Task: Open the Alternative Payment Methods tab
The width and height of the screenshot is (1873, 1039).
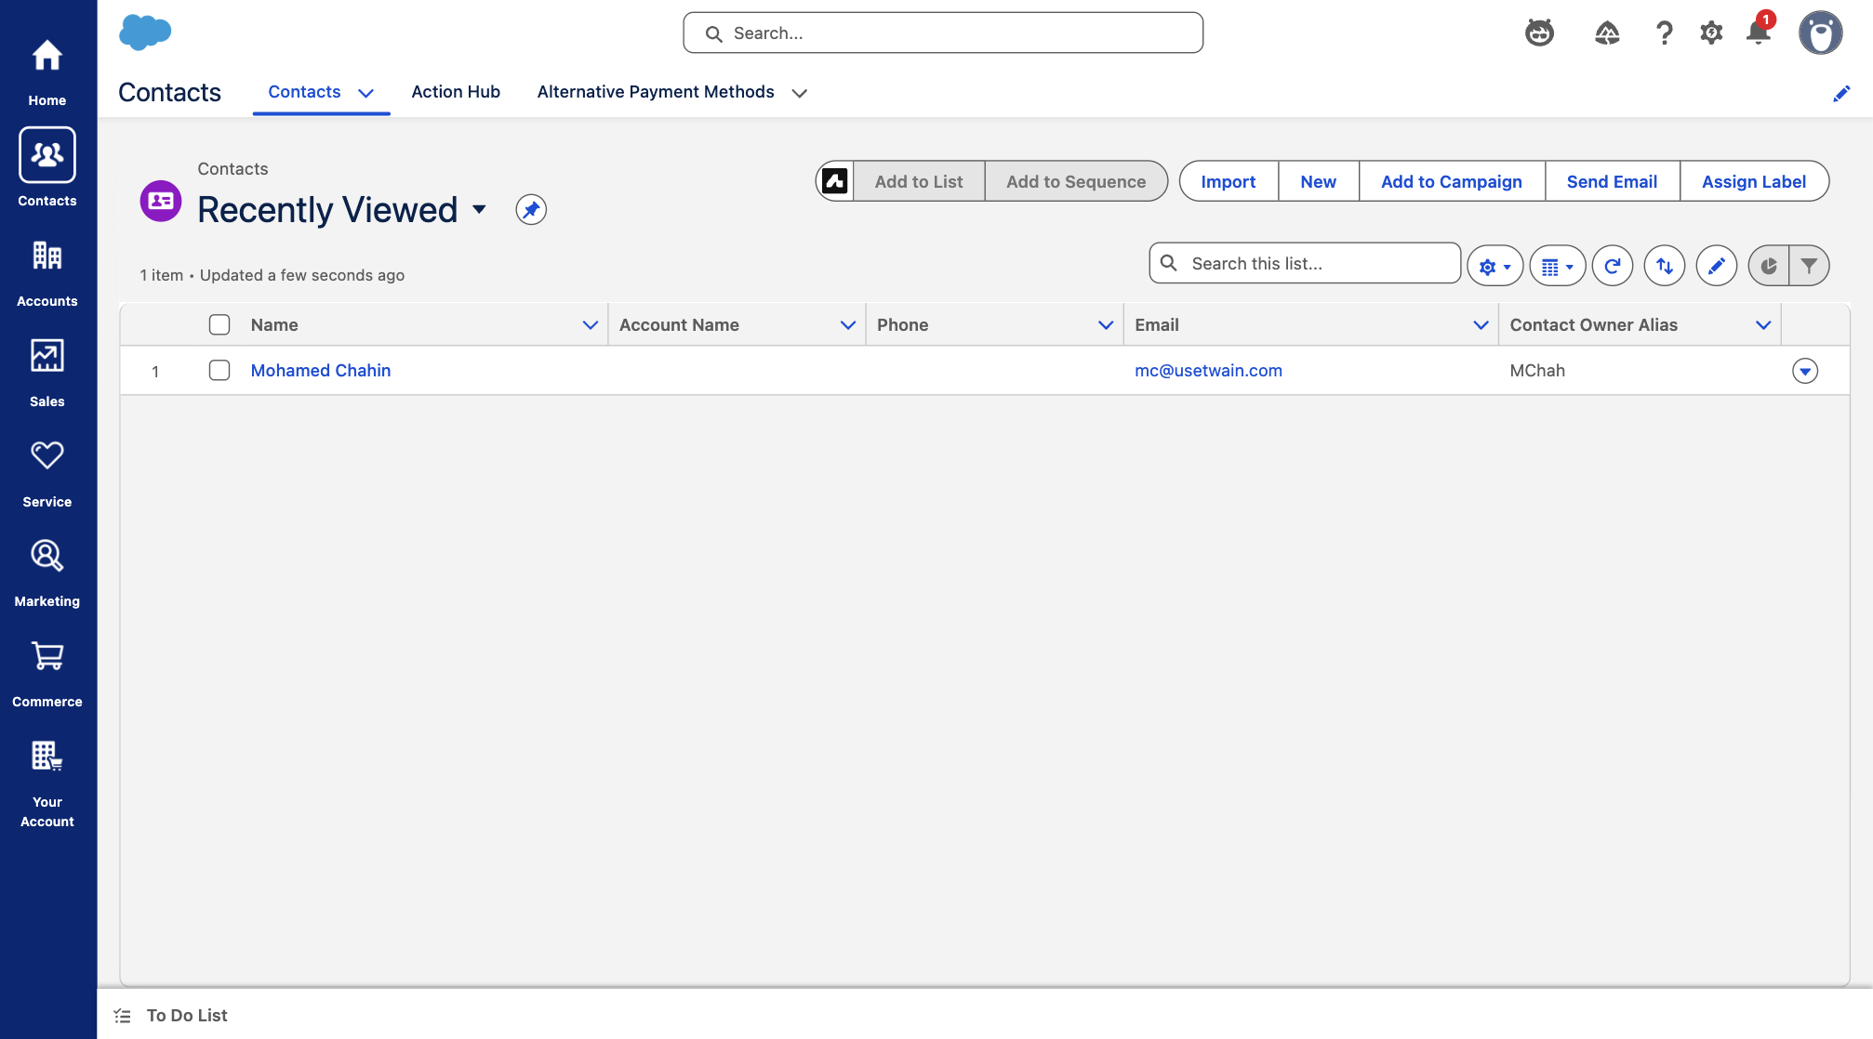Action: click(656, 92)
